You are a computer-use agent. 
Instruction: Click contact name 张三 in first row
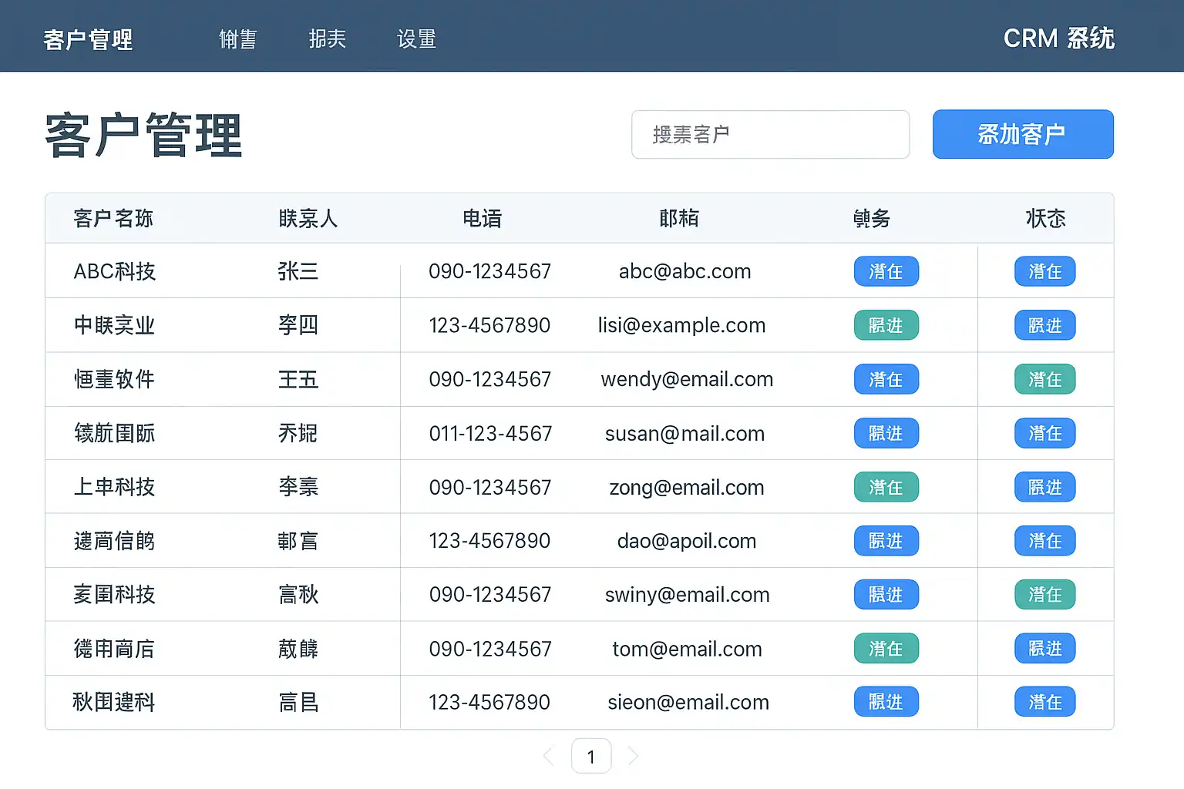(298, 271)
